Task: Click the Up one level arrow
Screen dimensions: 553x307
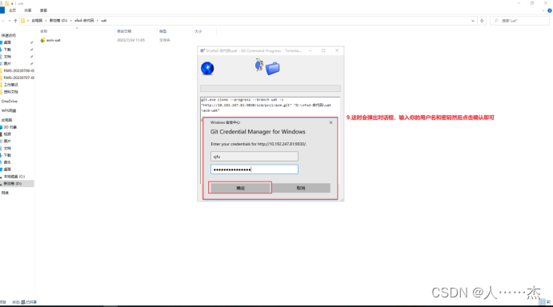Action: pos(15,21)
